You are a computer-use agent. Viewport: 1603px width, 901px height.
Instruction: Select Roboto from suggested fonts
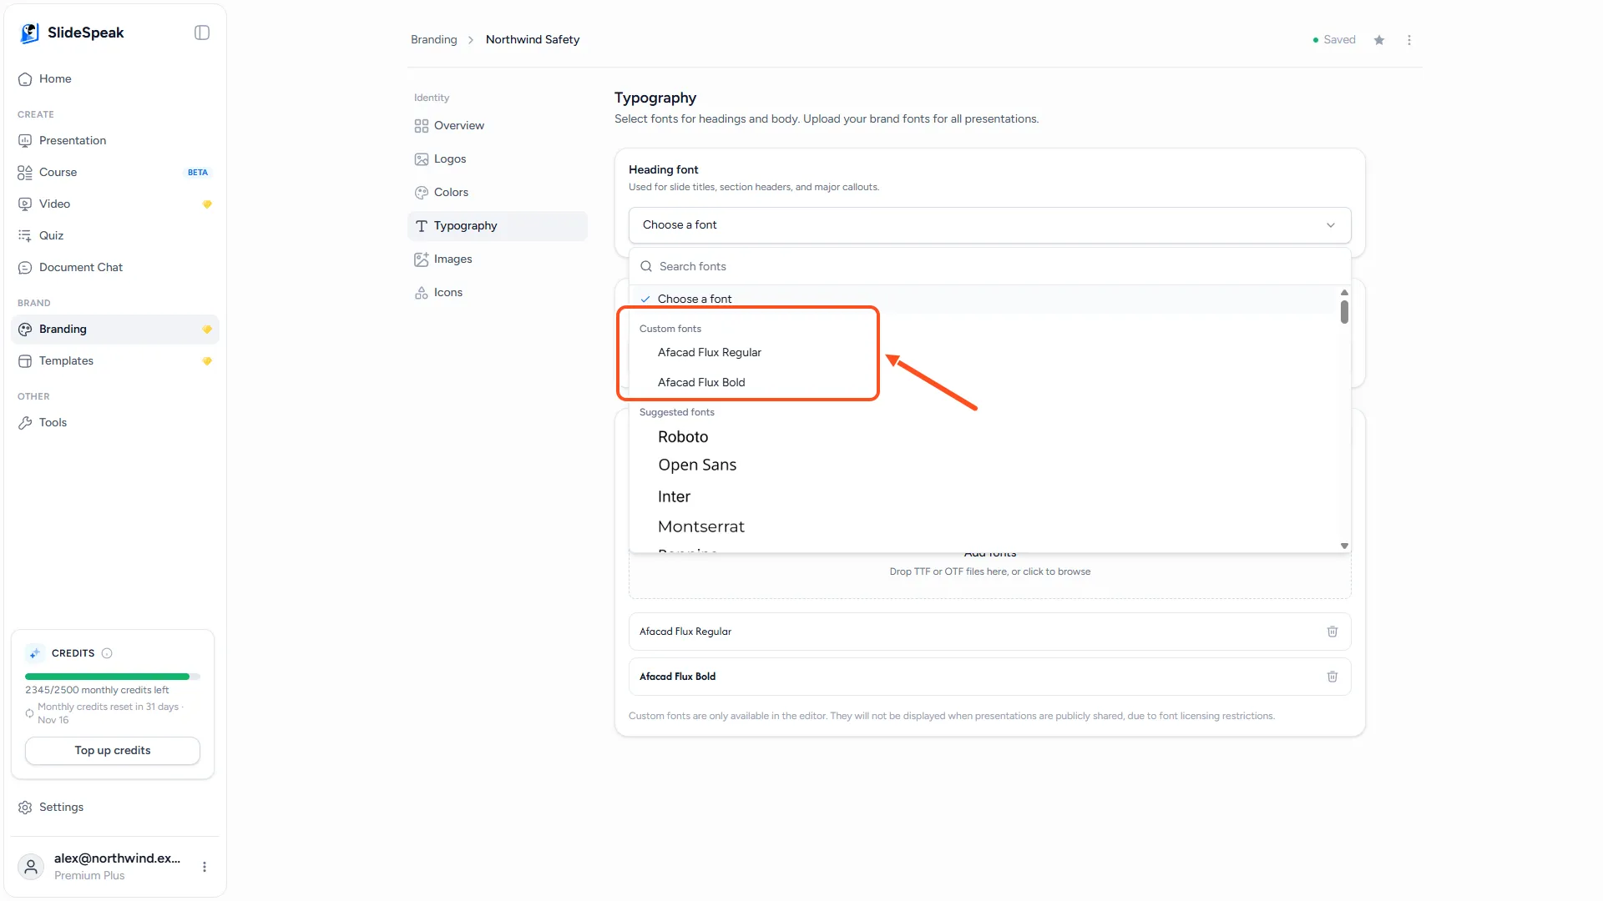coord(984,436)
